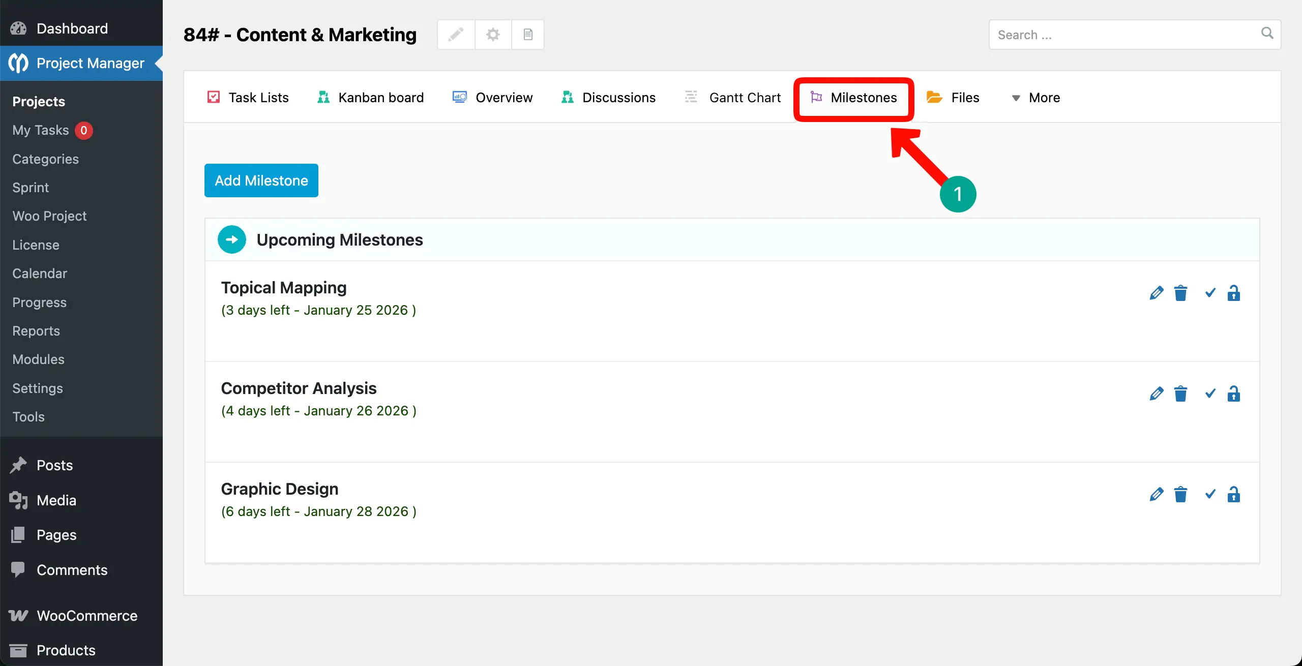
Task: Click the Add Milestone button
Action: tap(261, 180)
